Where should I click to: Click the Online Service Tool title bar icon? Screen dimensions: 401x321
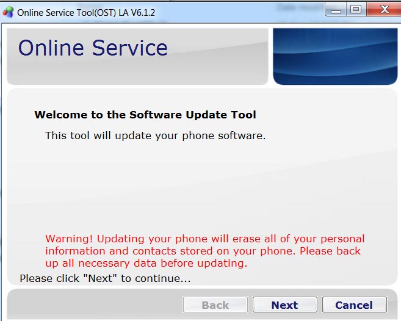point(8,12)
